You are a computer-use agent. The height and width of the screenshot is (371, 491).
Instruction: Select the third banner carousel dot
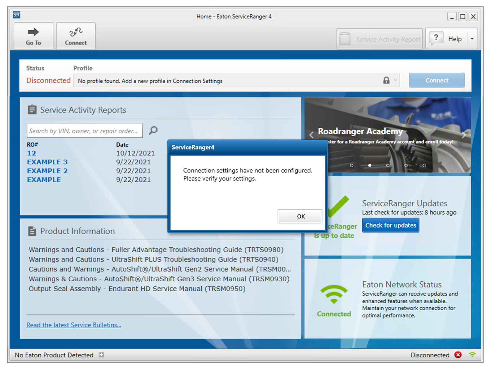(388, 165)
